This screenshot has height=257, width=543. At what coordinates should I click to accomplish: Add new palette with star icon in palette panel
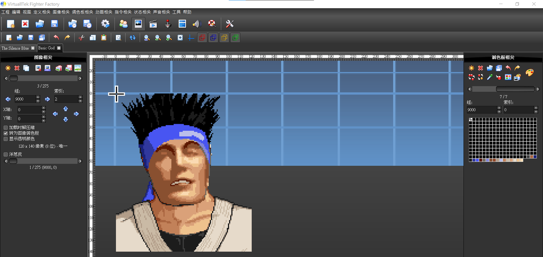coord(471,68)
